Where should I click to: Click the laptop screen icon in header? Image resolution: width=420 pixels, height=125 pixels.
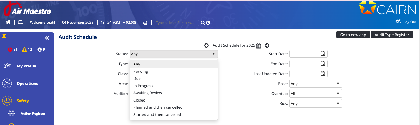[20, 23]
